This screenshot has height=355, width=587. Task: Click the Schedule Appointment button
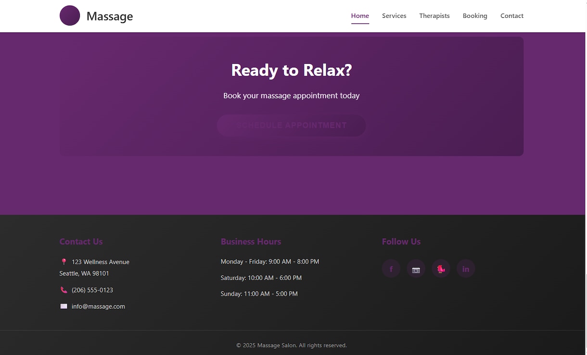pos(291,125)
